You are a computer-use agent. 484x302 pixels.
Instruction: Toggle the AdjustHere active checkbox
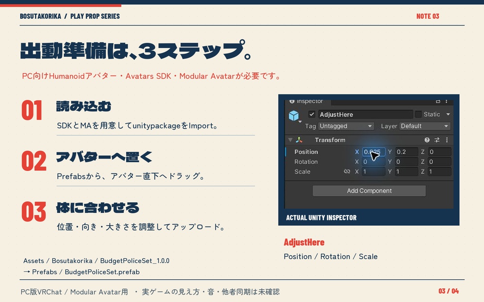click(311, 114)
